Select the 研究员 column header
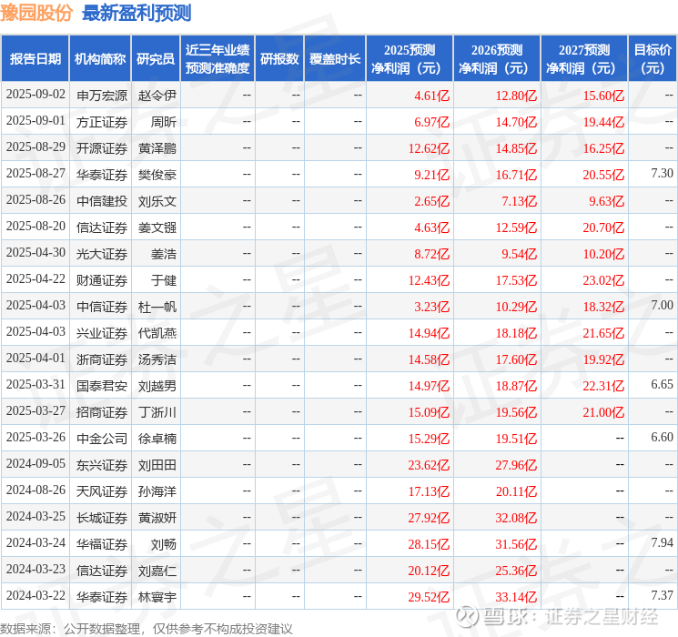 pyautogui.click(x=156, y=59)
